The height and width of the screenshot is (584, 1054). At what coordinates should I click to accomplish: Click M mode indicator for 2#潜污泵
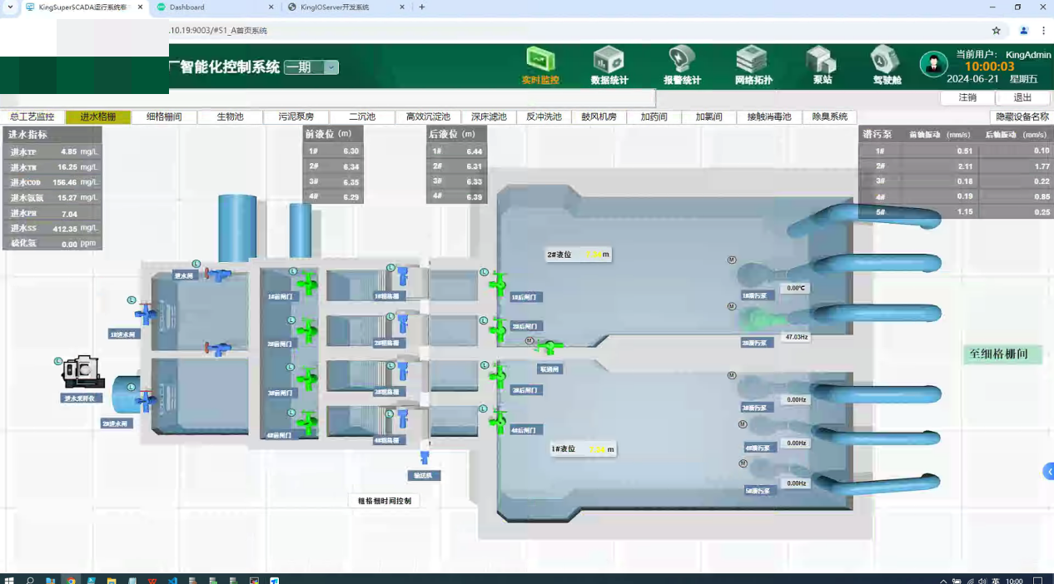[x=732, y=306]
